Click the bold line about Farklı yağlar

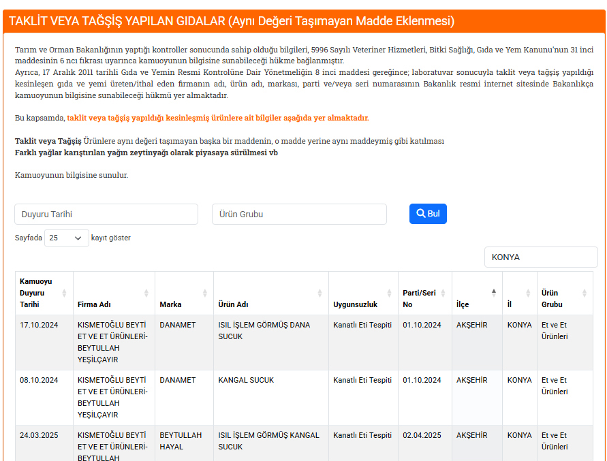click(x=146, y=153)
